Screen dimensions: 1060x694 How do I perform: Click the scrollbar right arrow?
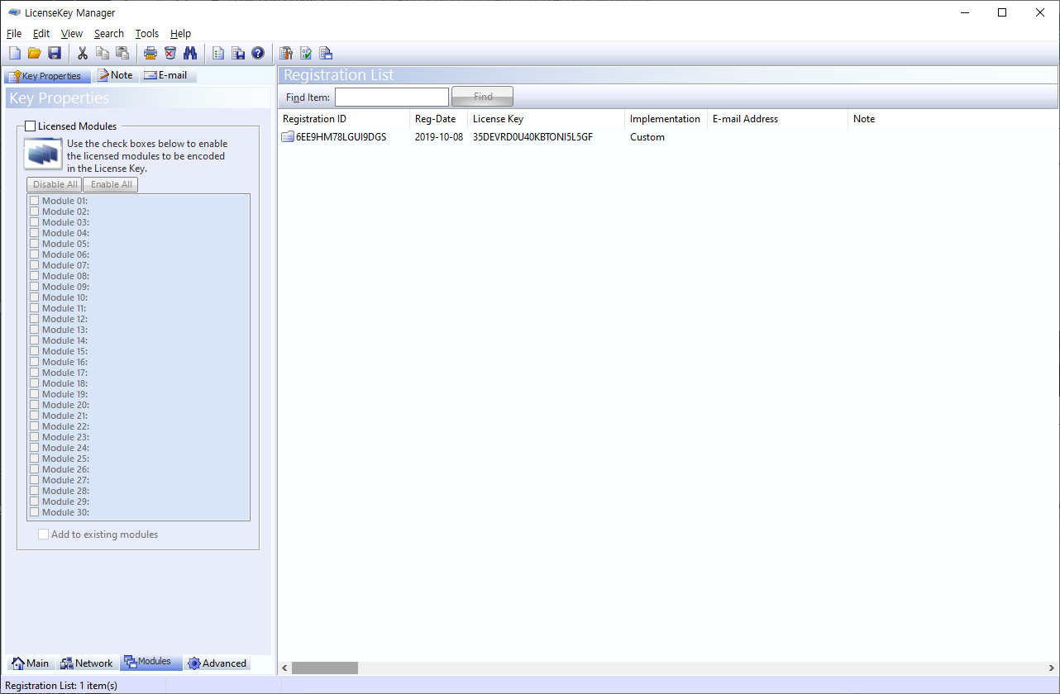tap(1051, 668)
